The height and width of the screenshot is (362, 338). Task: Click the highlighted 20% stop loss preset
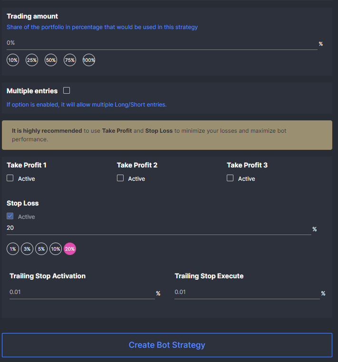pyautogui.click(x=70, y=249)
